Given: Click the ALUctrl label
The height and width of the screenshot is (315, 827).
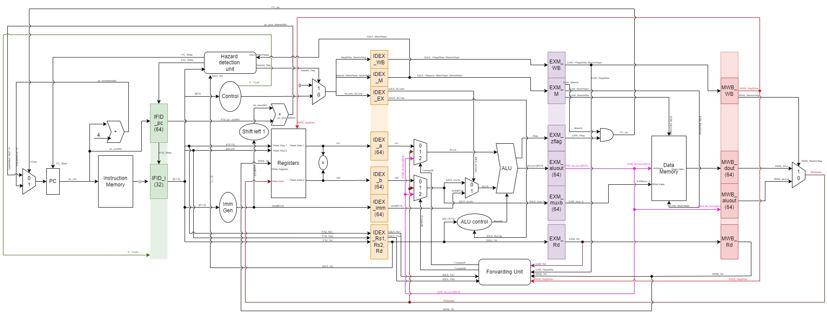Looking at the screenshot, I should [x=498, y=221].
